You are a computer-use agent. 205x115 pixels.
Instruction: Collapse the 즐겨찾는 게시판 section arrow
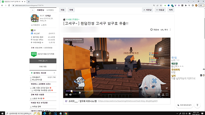pyautogui.click(x=54, y=73)
